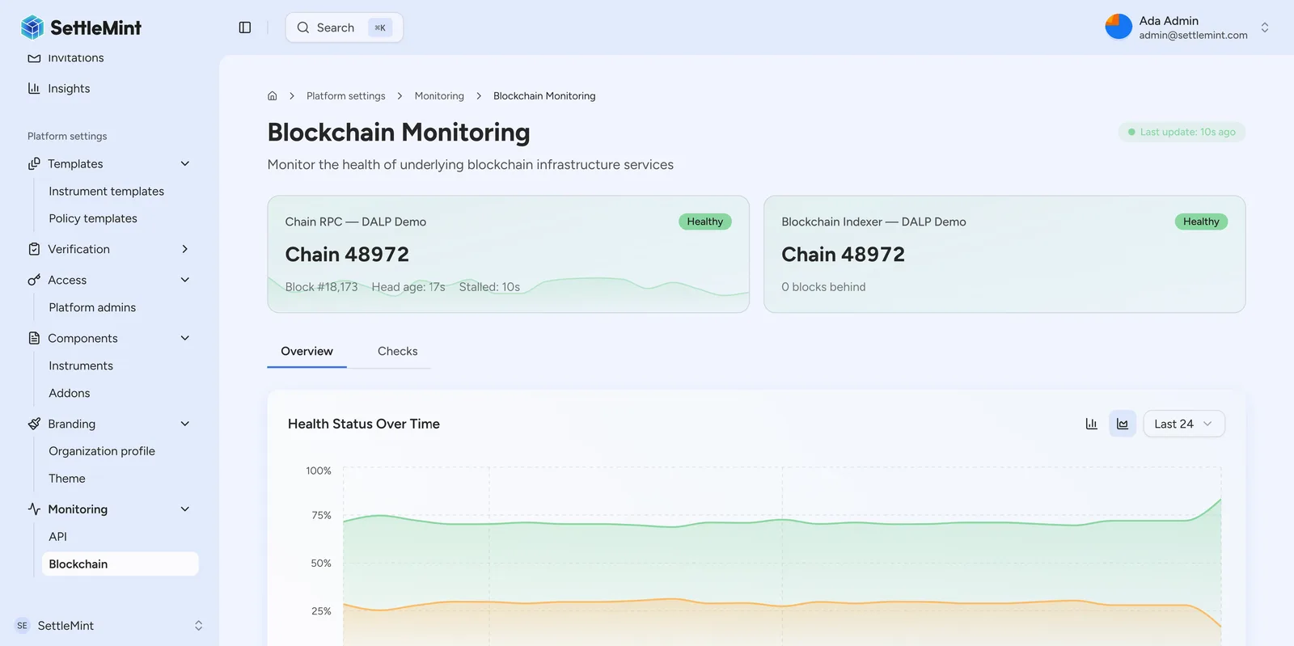
Task: Collapse the Templates section chevron
Action: tap(185, 164)
